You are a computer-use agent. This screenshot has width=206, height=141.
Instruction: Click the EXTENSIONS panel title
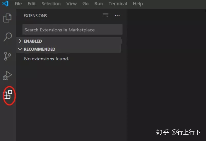click(x=35, y=16)
